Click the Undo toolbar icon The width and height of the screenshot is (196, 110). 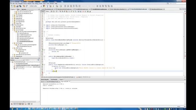click(24, 6)
